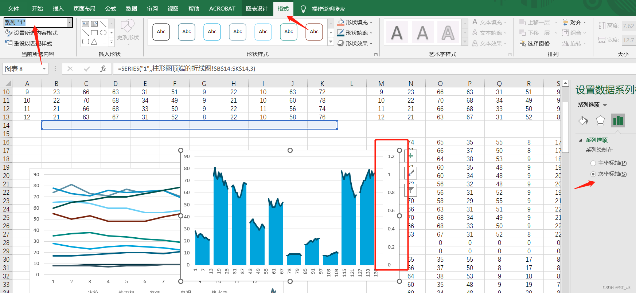This screenshot has width=636, height=293.
Task: Open the Name Box dropdown arrow
Action: [44, 68]
